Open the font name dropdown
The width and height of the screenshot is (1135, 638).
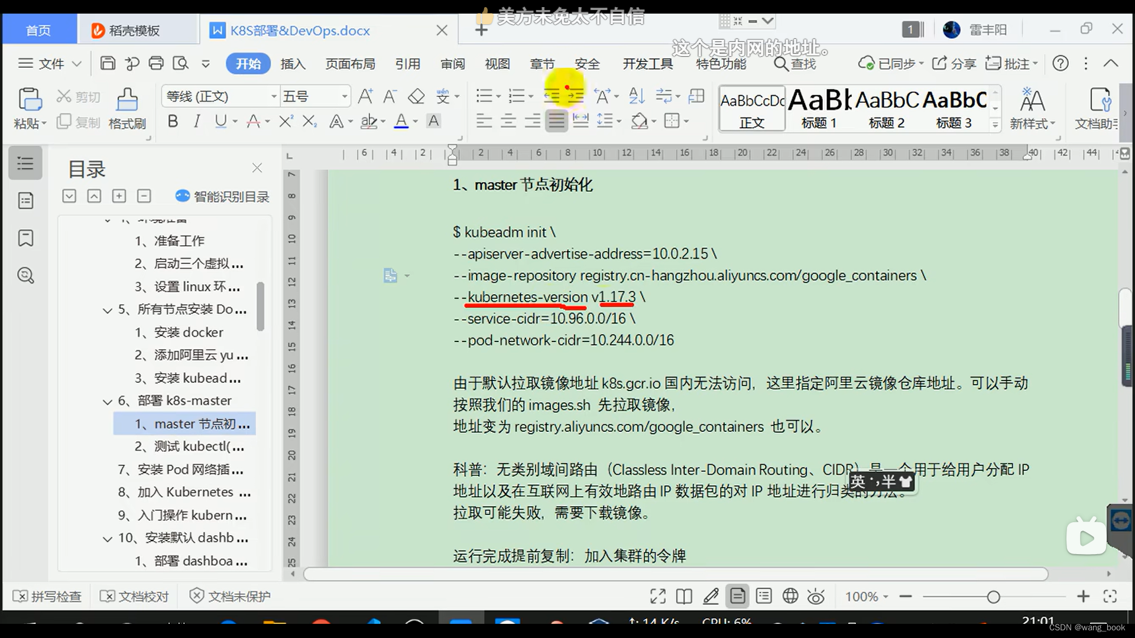pos(274,96)
